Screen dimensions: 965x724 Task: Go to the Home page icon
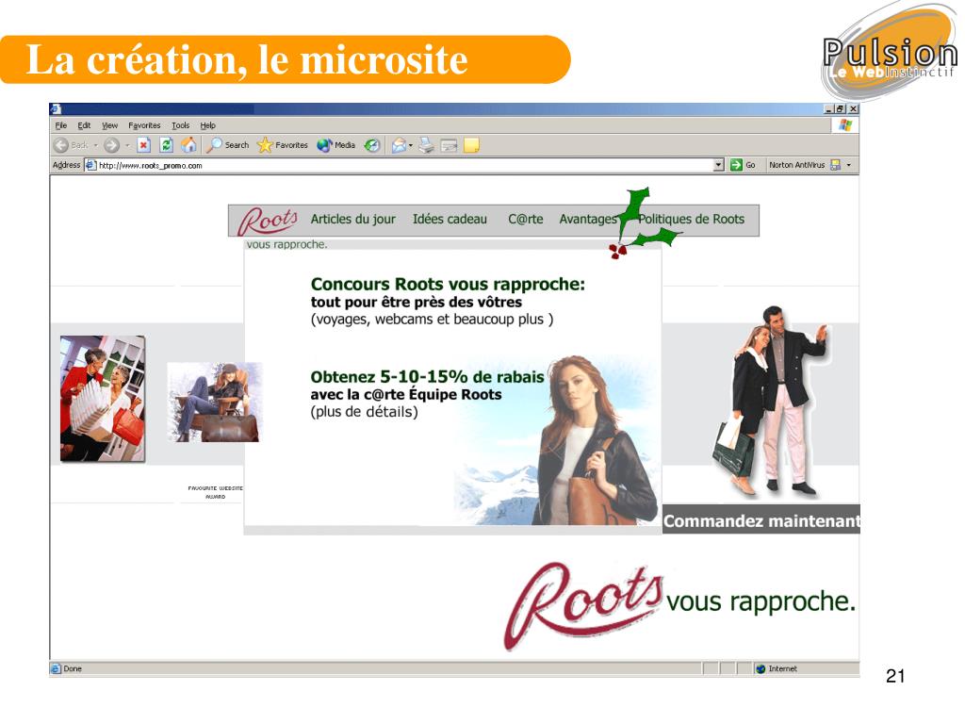coord(188,145)
